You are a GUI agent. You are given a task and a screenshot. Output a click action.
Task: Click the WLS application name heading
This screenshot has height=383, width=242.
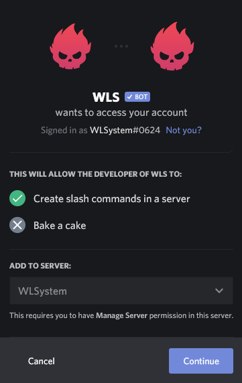click(106, 97)
